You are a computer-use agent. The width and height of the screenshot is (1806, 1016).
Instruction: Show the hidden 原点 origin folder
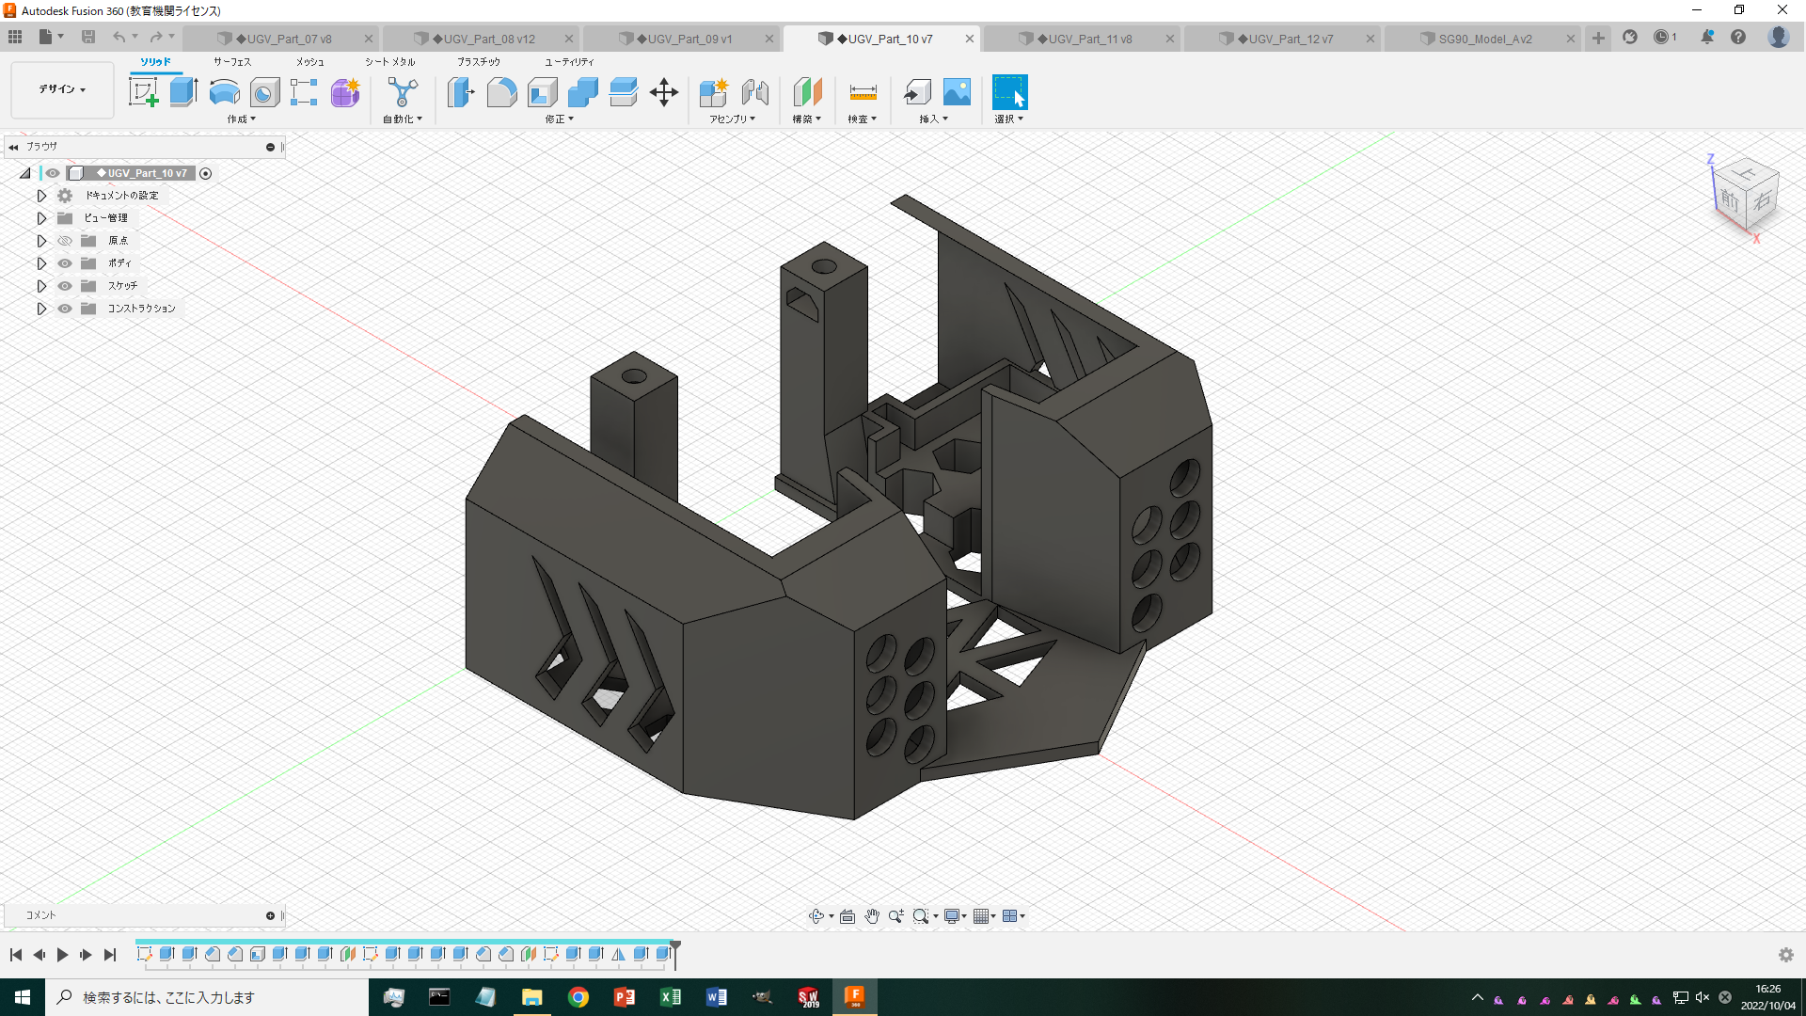click(64, 241)
